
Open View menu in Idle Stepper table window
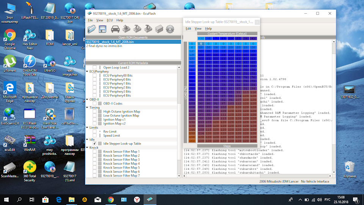198,28
